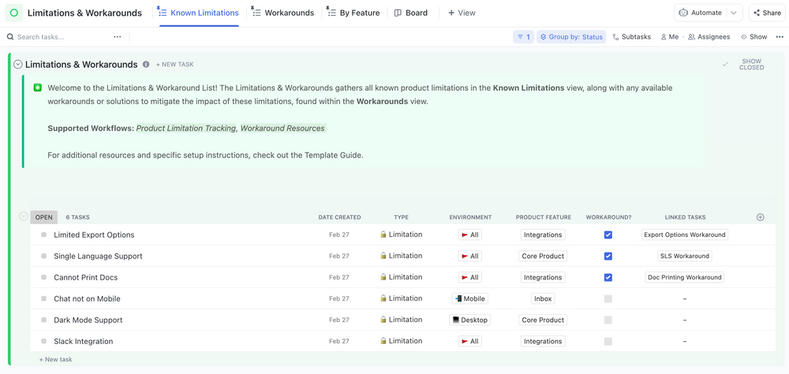Add a new View
Screen dimensions: 789x374
point(462,13)
